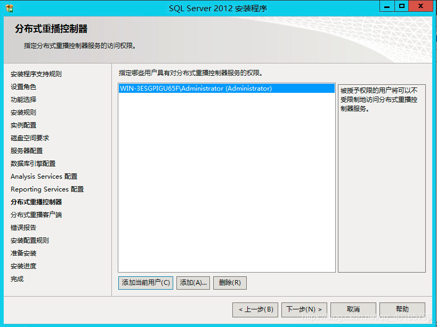Select 功能选择 step in sidebar
The height and width of the screenshot is (327, 437).
click(x=23, y=100)
